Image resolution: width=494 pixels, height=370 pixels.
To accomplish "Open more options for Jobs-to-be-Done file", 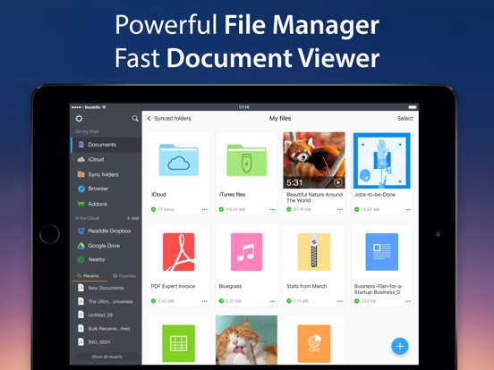I will click(x=408, y=209).
